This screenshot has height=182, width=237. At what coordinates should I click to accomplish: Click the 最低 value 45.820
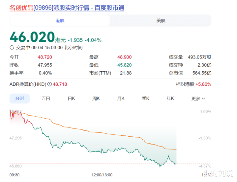click(124, 65)
